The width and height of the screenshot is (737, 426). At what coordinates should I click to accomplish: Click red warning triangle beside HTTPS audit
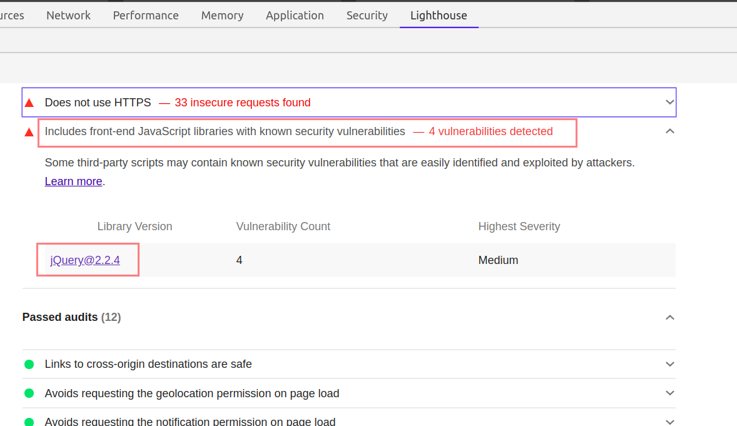29,103
